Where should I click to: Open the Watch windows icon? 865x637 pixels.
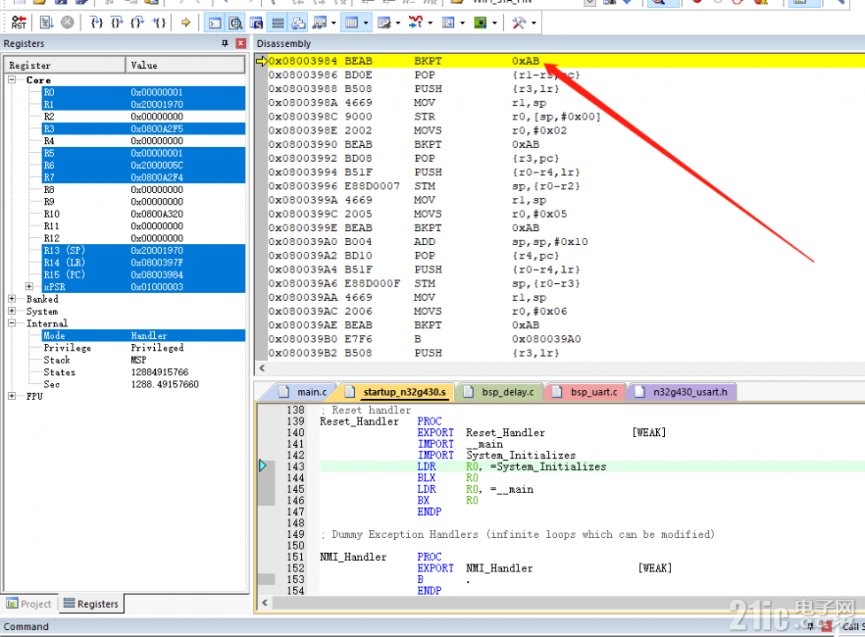pyautogui.click(x=320, y=23)
